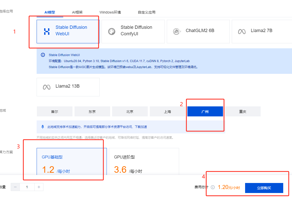Select the 广州 region
The height and width of the screenshot is (197, 292).
click(205, 111)
